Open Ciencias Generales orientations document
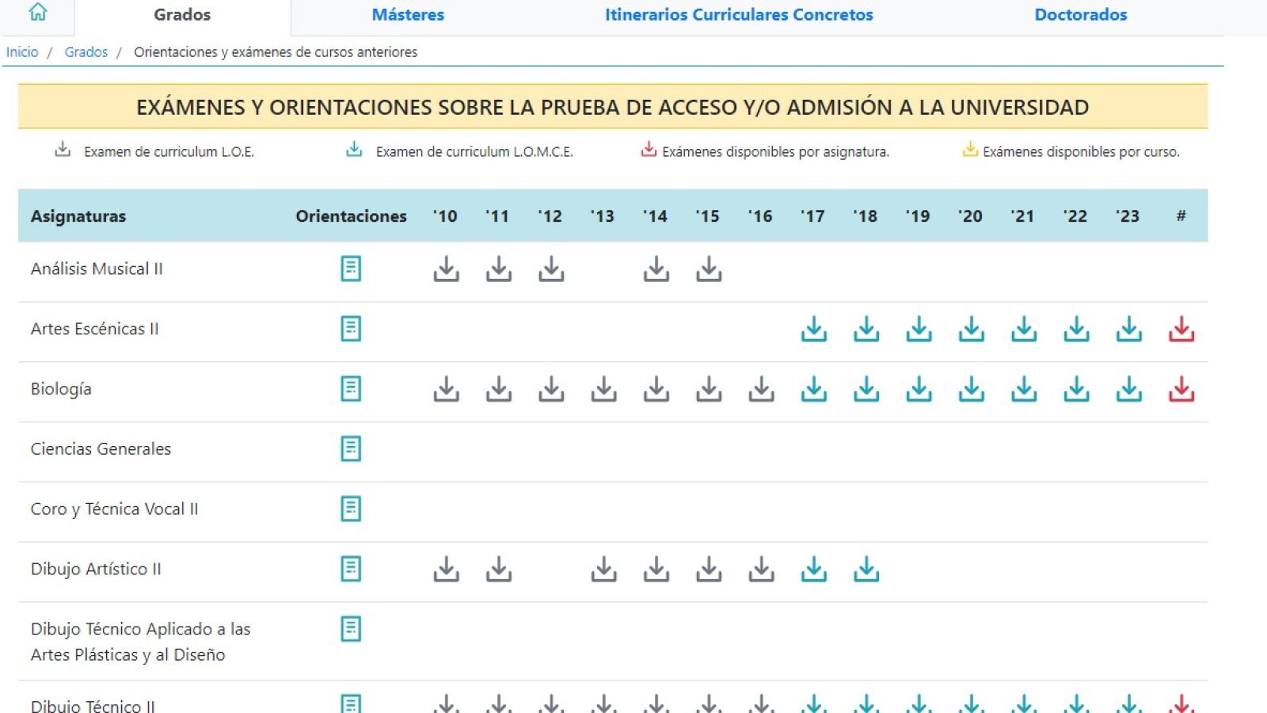Viewport: 1267px width, 713px height. click(351, 449)
